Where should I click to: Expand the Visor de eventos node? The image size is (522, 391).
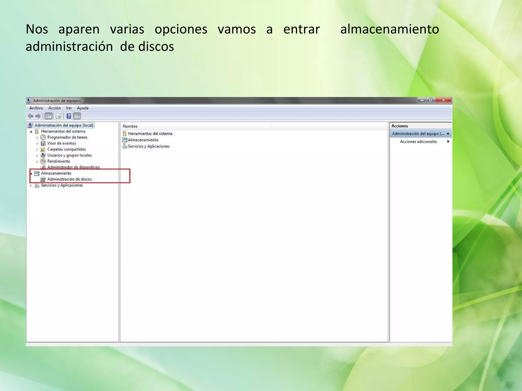point(37,144)
